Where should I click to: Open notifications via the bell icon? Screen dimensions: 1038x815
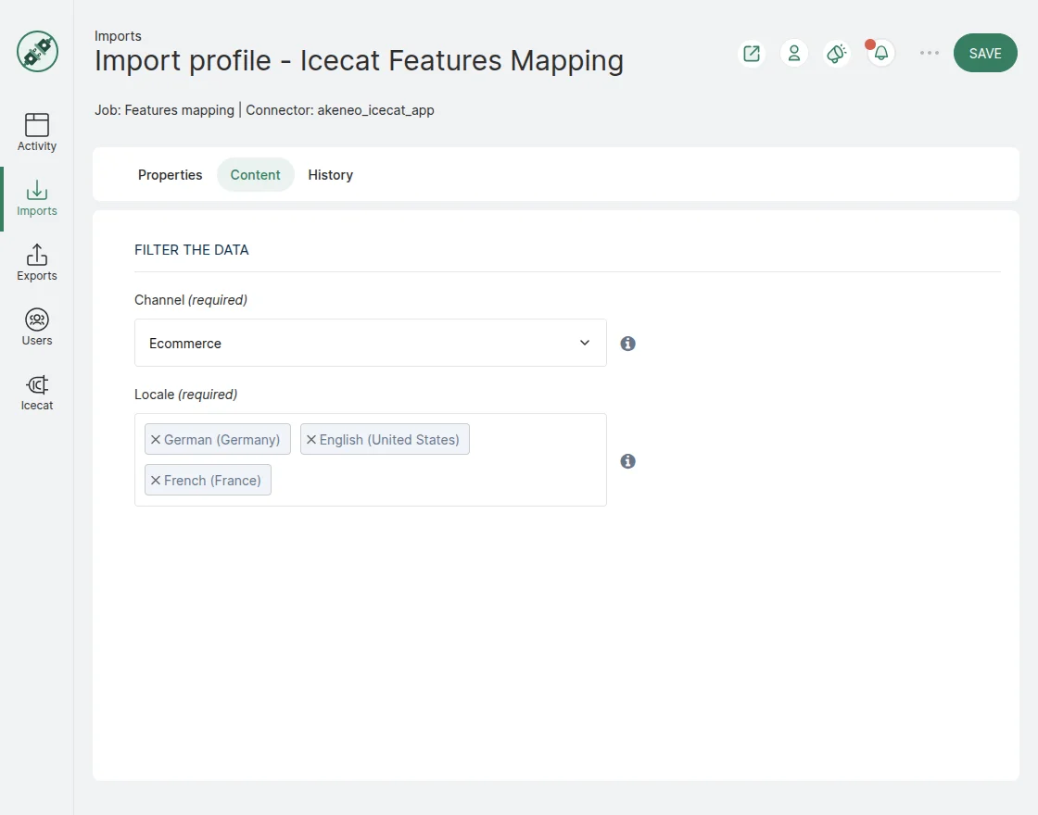pyautogui.click(x=879, y=53)
